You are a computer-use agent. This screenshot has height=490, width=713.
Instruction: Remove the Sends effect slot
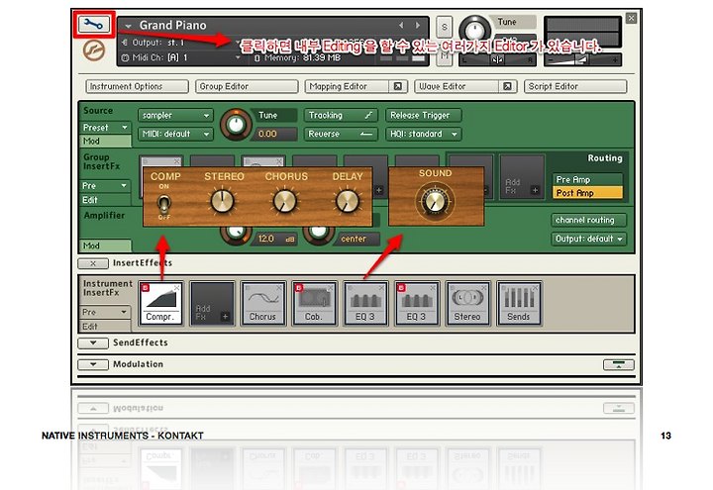click(535, 288)
